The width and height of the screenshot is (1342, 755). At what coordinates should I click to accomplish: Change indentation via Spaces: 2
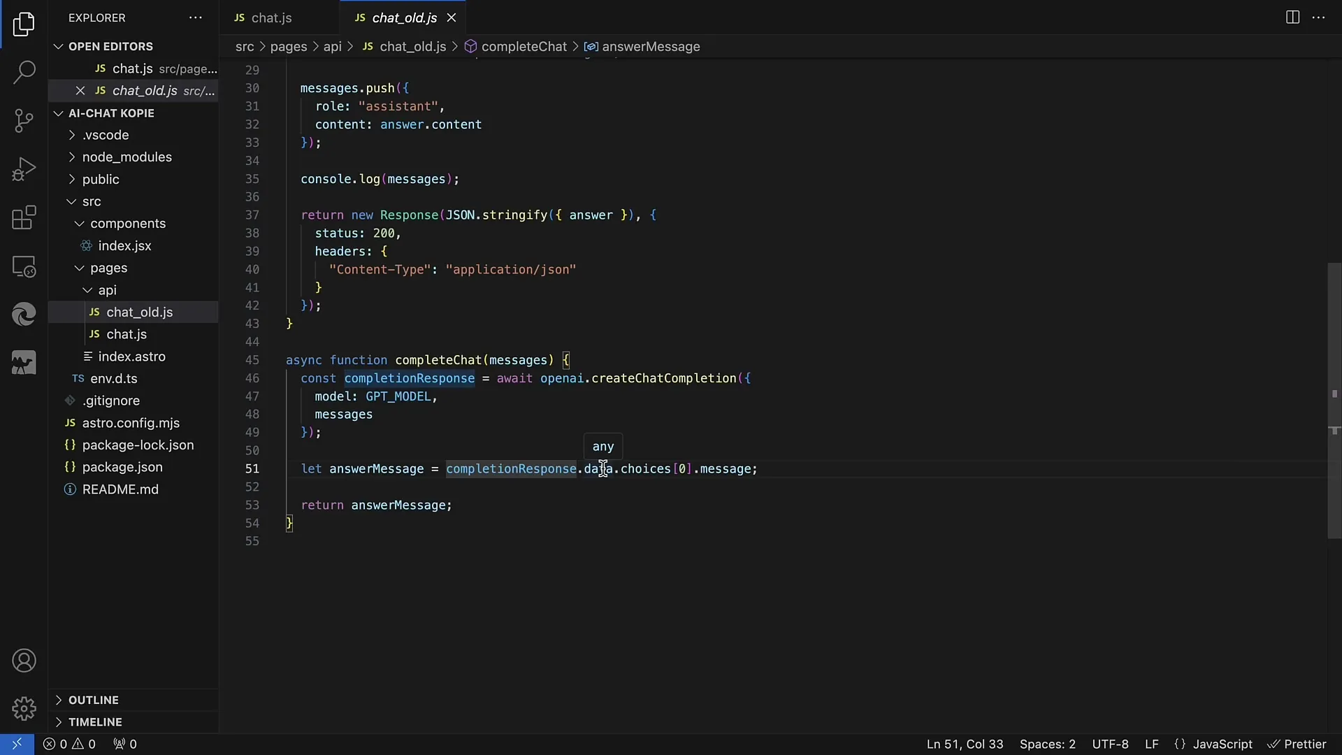1047,744
